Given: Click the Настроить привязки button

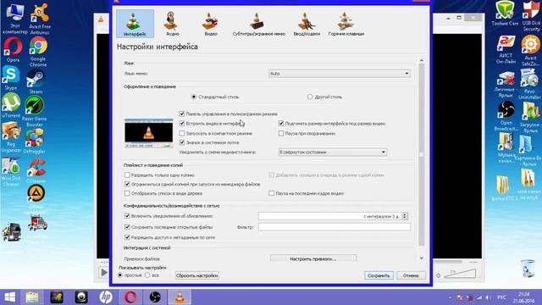Looking at the screenshot, I should coord(313,258).
